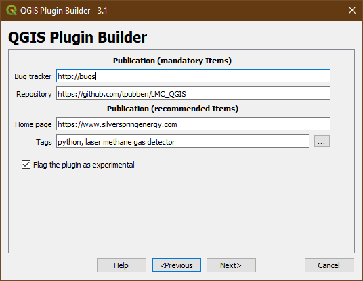Screen dimensions: 363x281
Task: Click inside the Tags text field
Action: 183,141
